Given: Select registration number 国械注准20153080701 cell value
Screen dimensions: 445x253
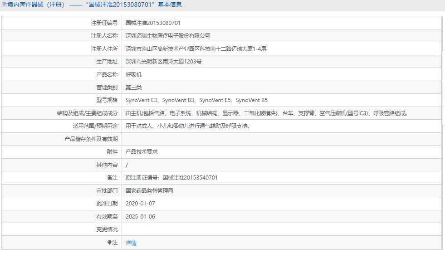Looking at the screenshot, I should [x=153, y=23].
